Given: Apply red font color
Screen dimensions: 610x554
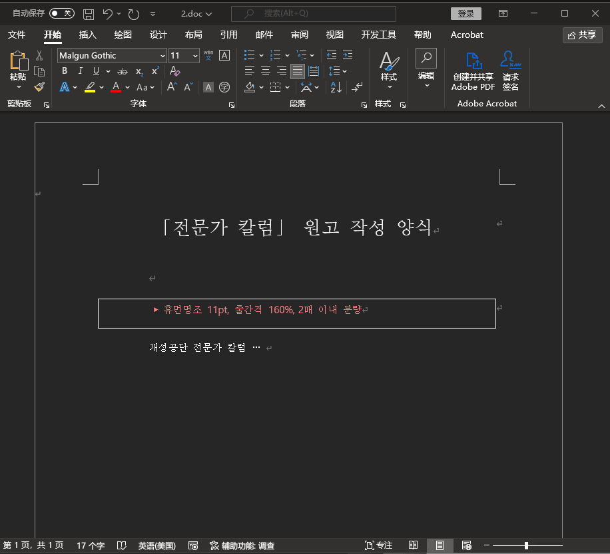Looking at the screenshot, I should (116, 87).
